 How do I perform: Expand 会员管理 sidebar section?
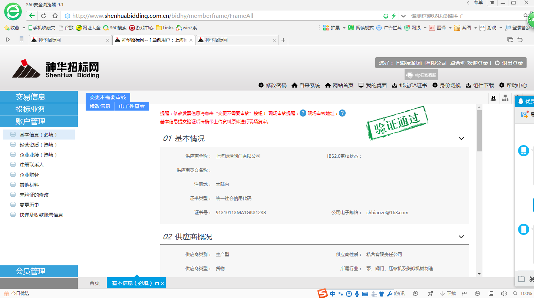click(x=39, y=271)
